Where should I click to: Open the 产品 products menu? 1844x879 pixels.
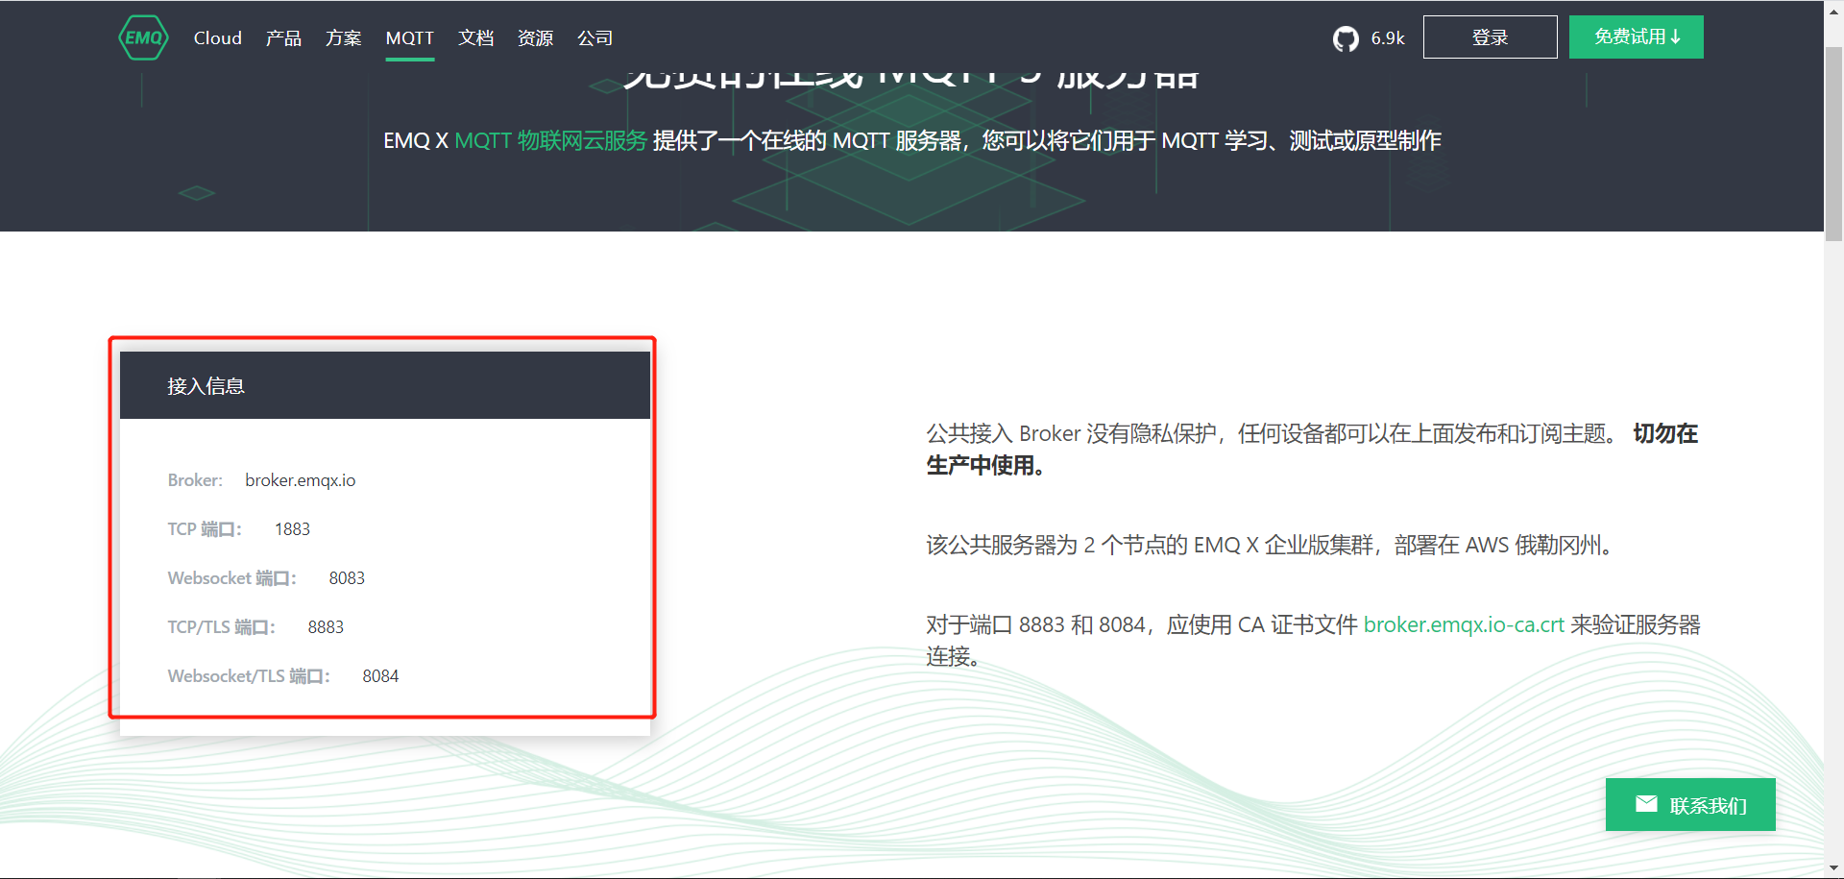pyautogui.click(x=282, y=37)
